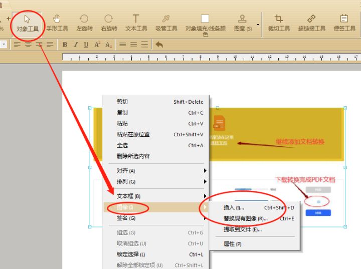Expand the 对齐 (A) submenu
This screenshot has width=361, height=269.
pos(155,171)
